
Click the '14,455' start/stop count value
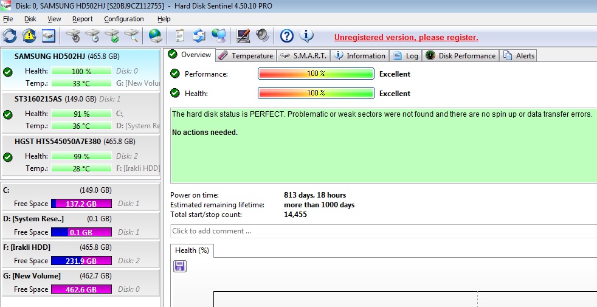295,215
